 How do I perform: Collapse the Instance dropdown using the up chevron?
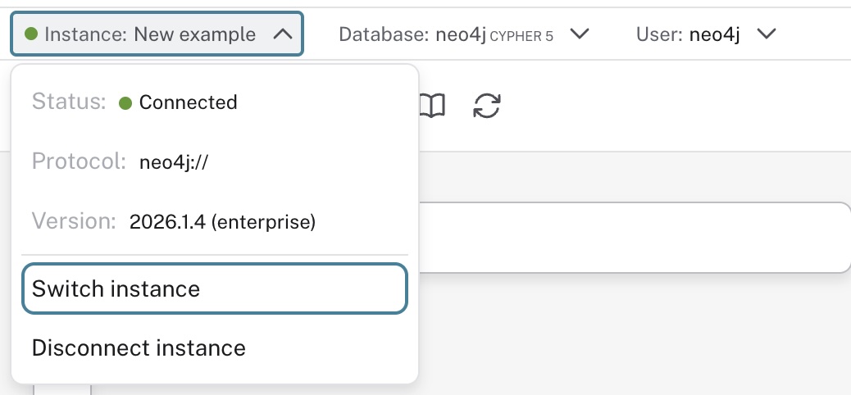point(282,34)
